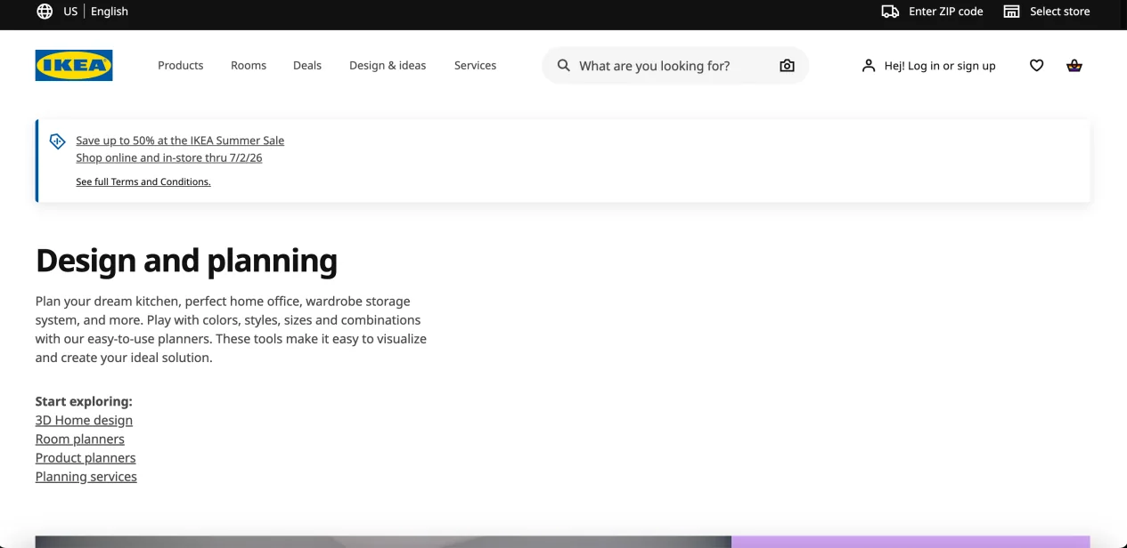The height and width of the screenshot is (548, 1127).
Task: Open the Room planners link
Action: coord(80,439)
